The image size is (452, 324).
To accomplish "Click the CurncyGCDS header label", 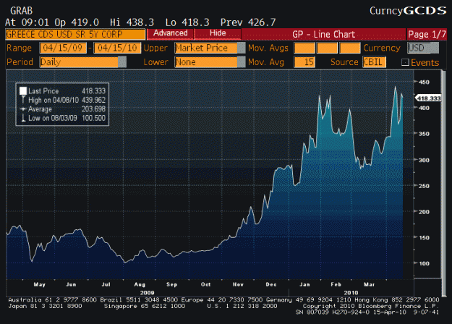I will click(x=408, y=11).
